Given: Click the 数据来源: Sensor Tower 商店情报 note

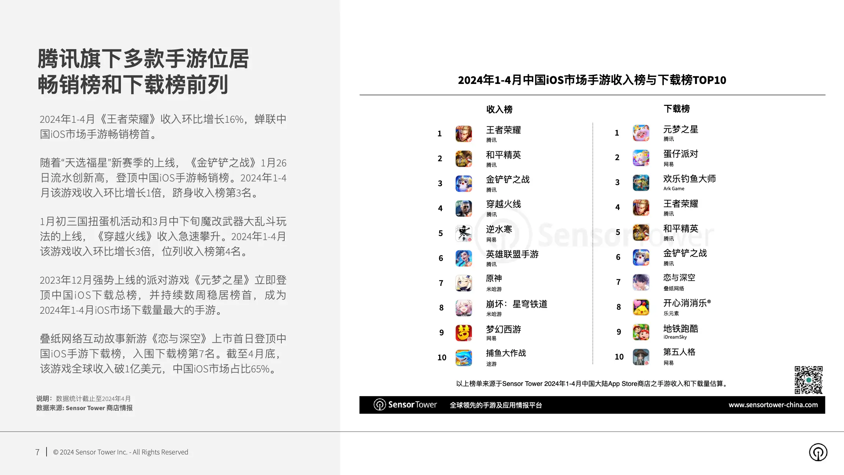Looking at the screenshot, I should (84, 408).
